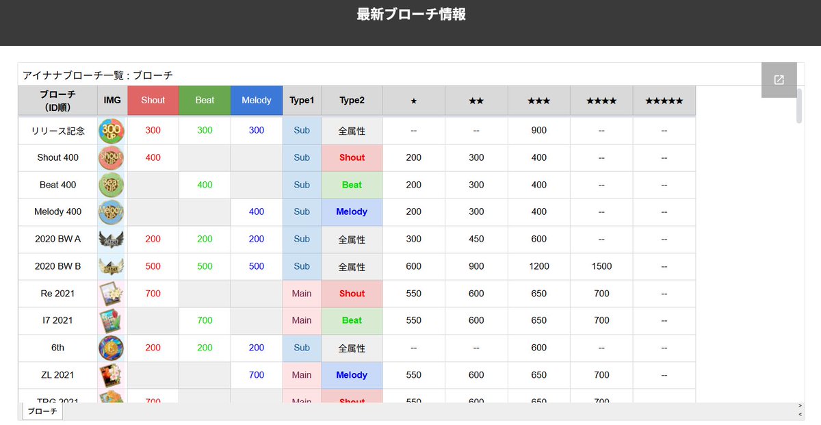The image size is (821, 425).
Task: Click the ZL 2021 brooch image
Action: 112,374
